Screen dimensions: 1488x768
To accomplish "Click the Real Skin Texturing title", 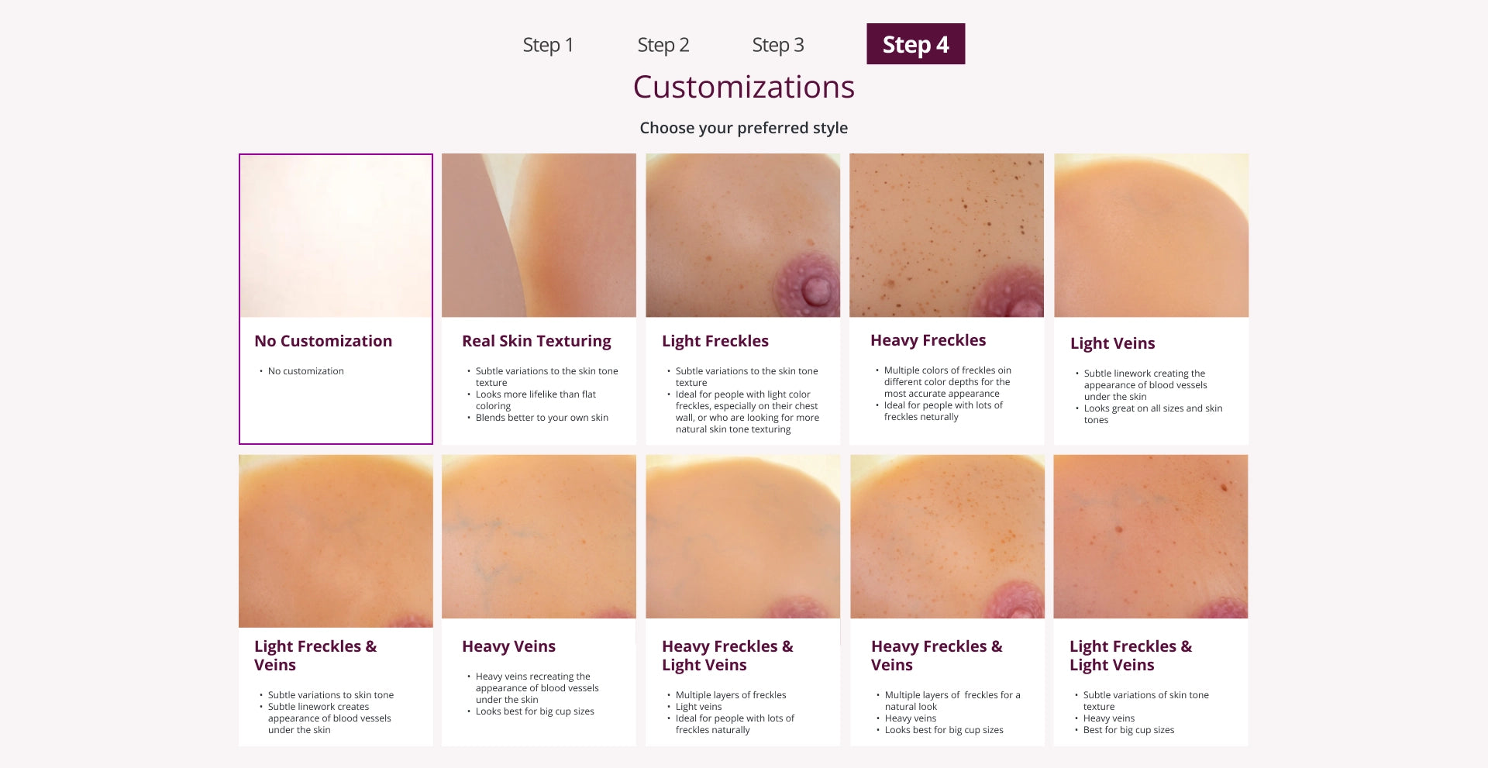I will [536, 341].
